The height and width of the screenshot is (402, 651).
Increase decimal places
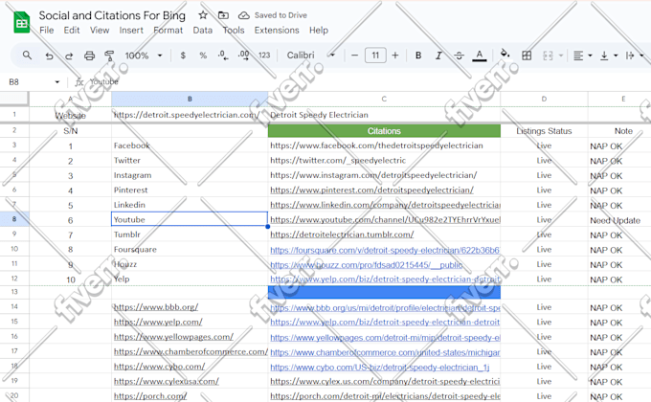(x=244, y=56)
